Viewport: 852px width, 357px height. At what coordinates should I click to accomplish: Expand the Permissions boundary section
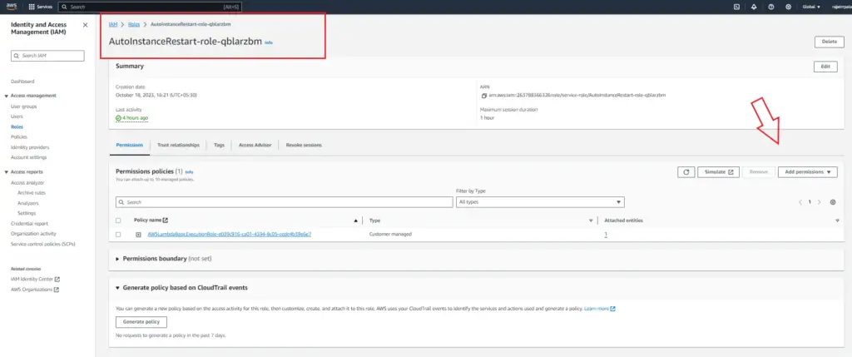(x=117, y=259)
